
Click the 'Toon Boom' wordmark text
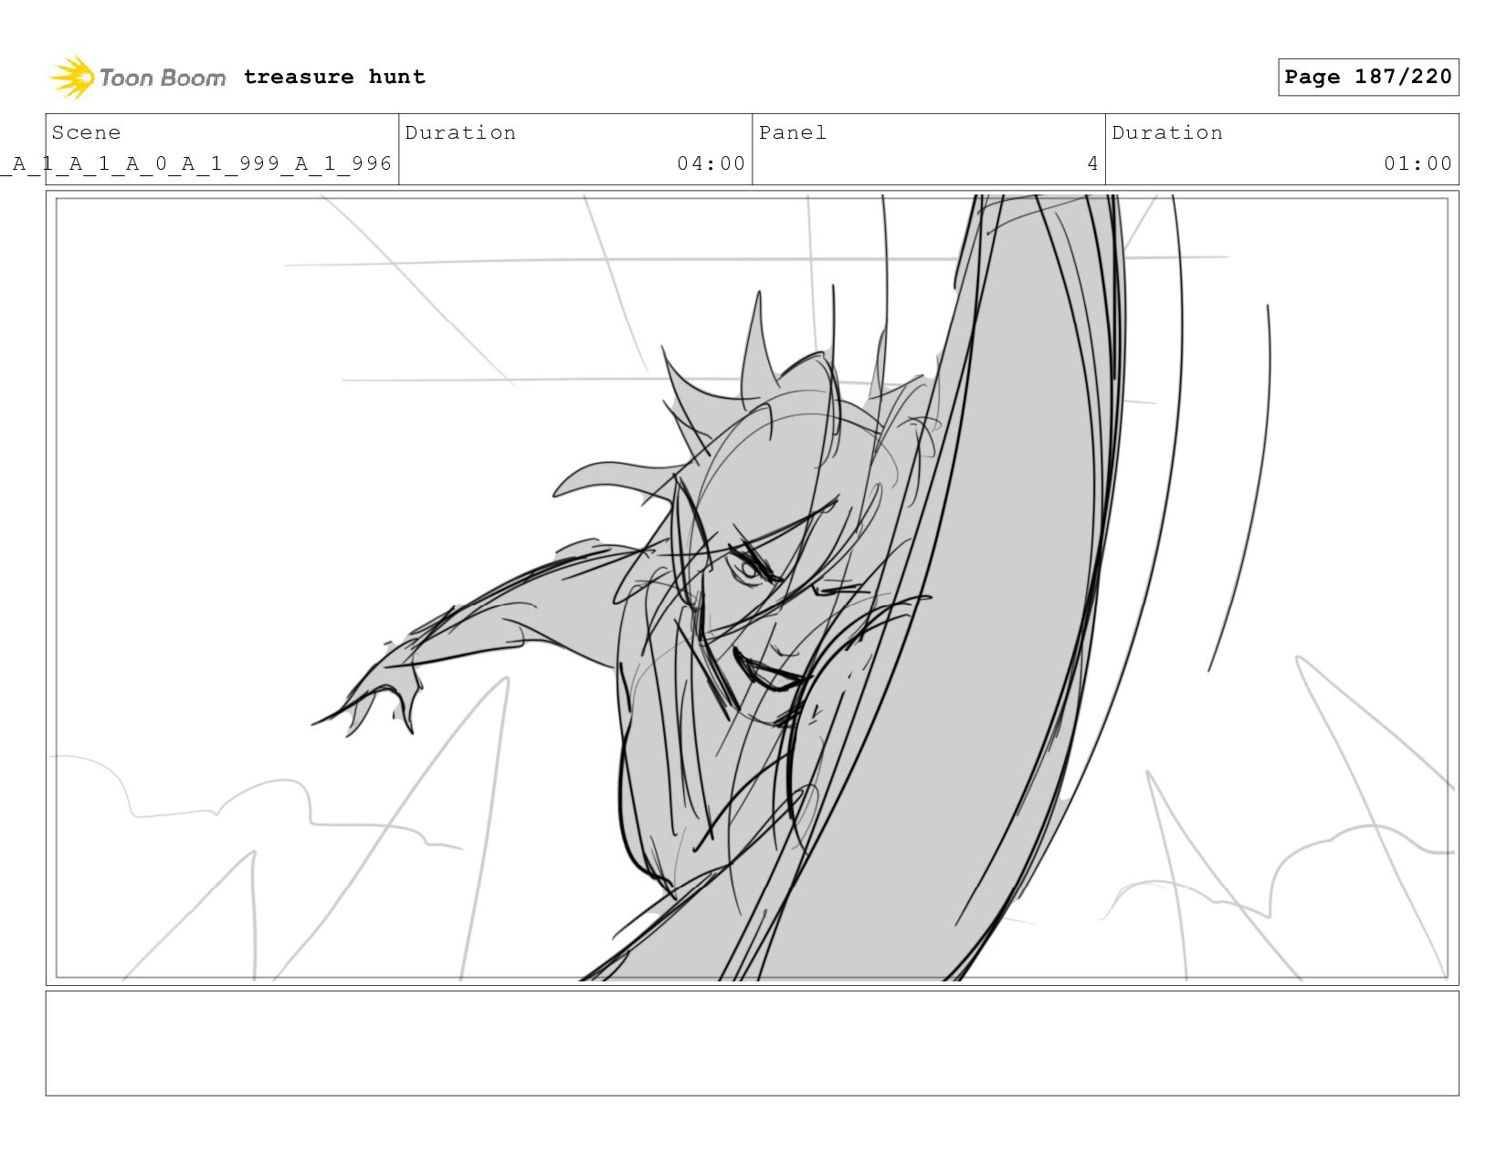pos(163,78)
